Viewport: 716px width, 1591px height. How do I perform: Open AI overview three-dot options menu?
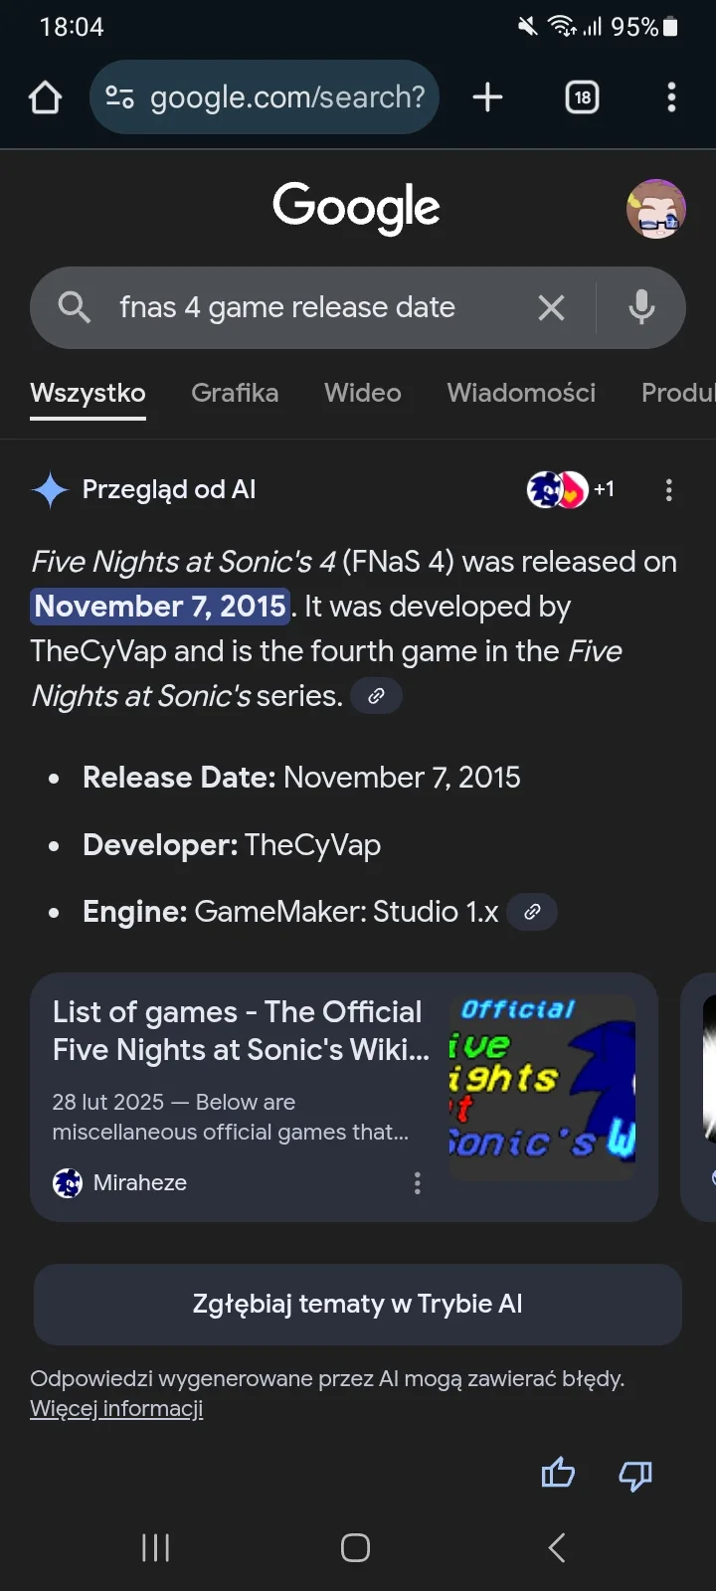668,489
